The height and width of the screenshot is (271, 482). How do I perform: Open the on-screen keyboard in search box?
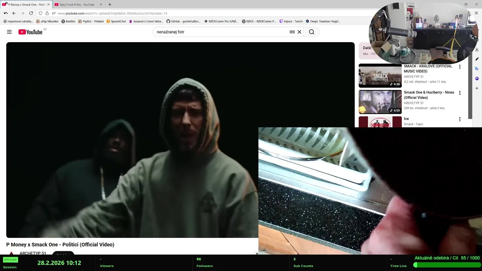pyautogui.click(x=292, y=32)
